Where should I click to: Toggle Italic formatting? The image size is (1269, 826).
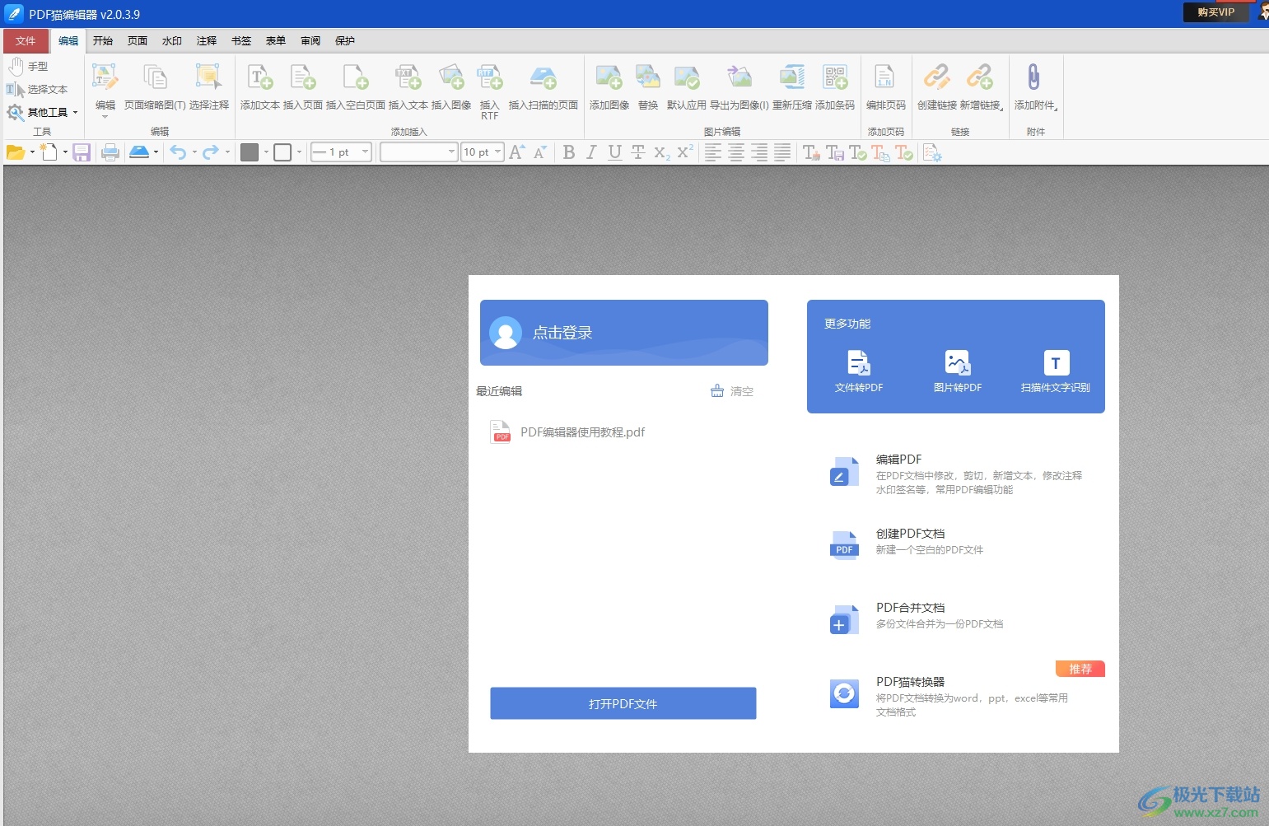[x=591, y=152]
